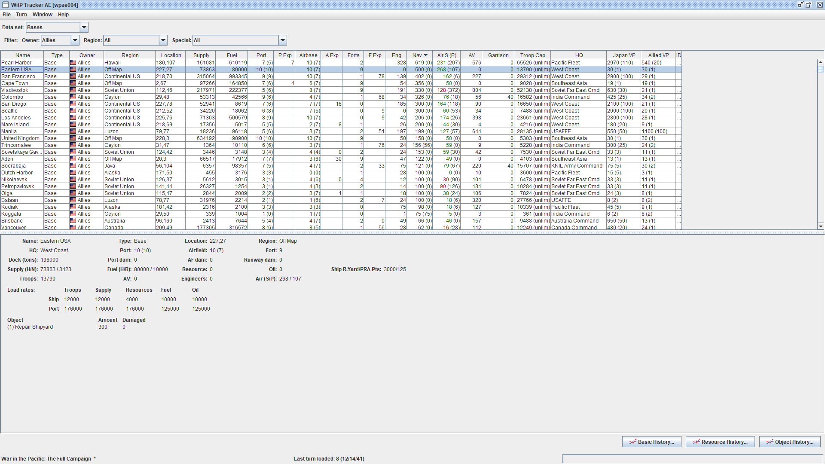This screenshot has height=464, width=825.
Task: Click the flag icon in Eastern USA row
Action: click(x=73, y=70)
